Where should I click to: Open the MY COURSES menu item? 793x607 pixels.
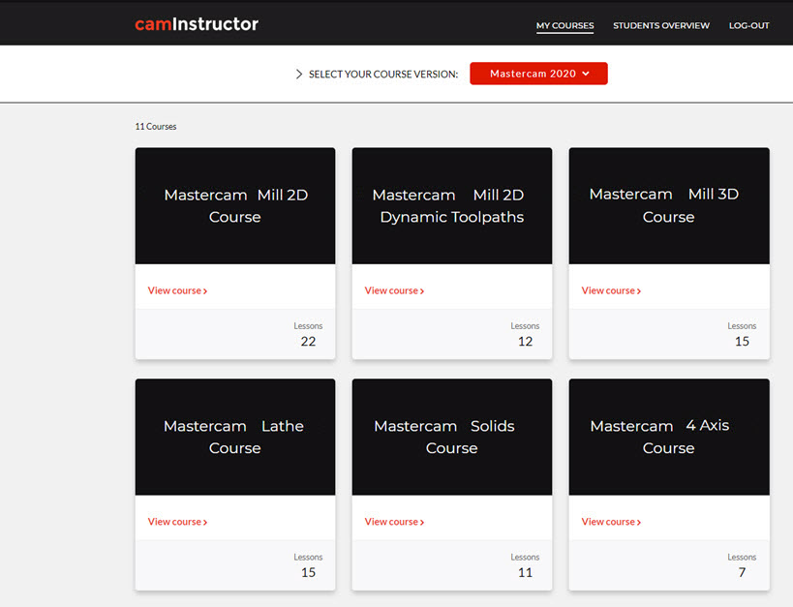(x=564, y=25)
